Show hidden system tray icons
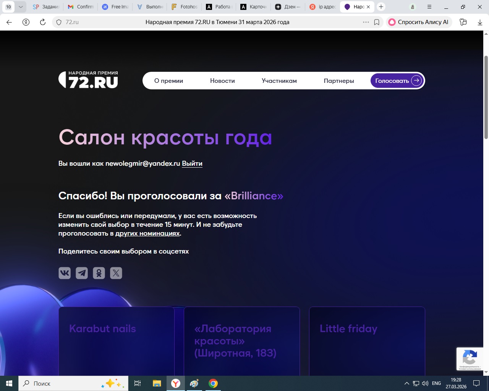Viewport: 489px width, 391px height. 407,383
